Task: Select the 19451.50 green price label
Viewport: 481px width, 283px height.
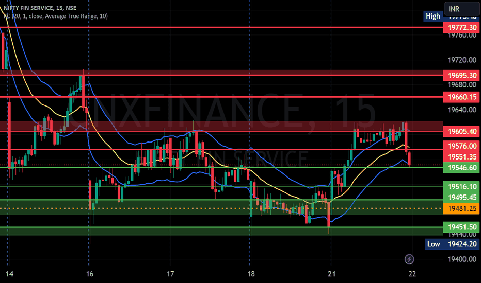Action: click(x=462, y=227)
